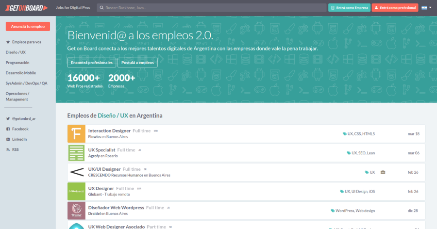This screenshot has height=229, width=437.
Task: Click the Flowics company logo
Action: click(x=76, y=133)
